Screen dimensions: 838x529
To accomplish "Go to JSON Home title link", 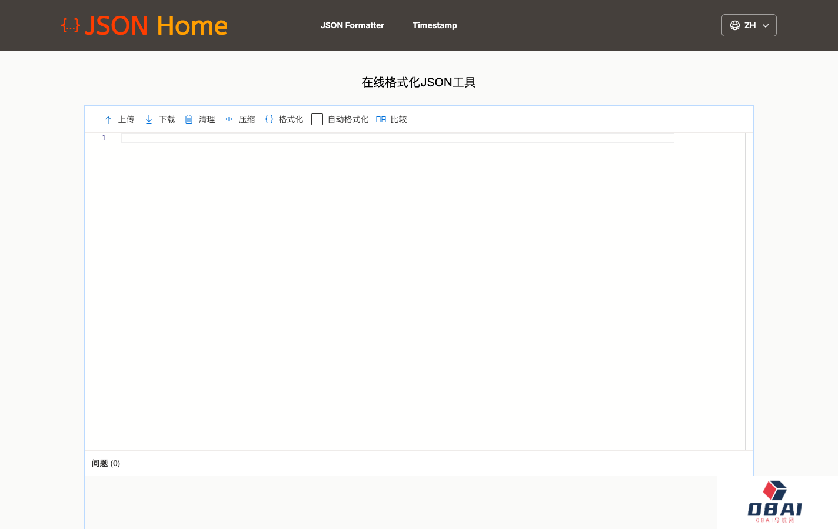I will [x=156, y=25].
